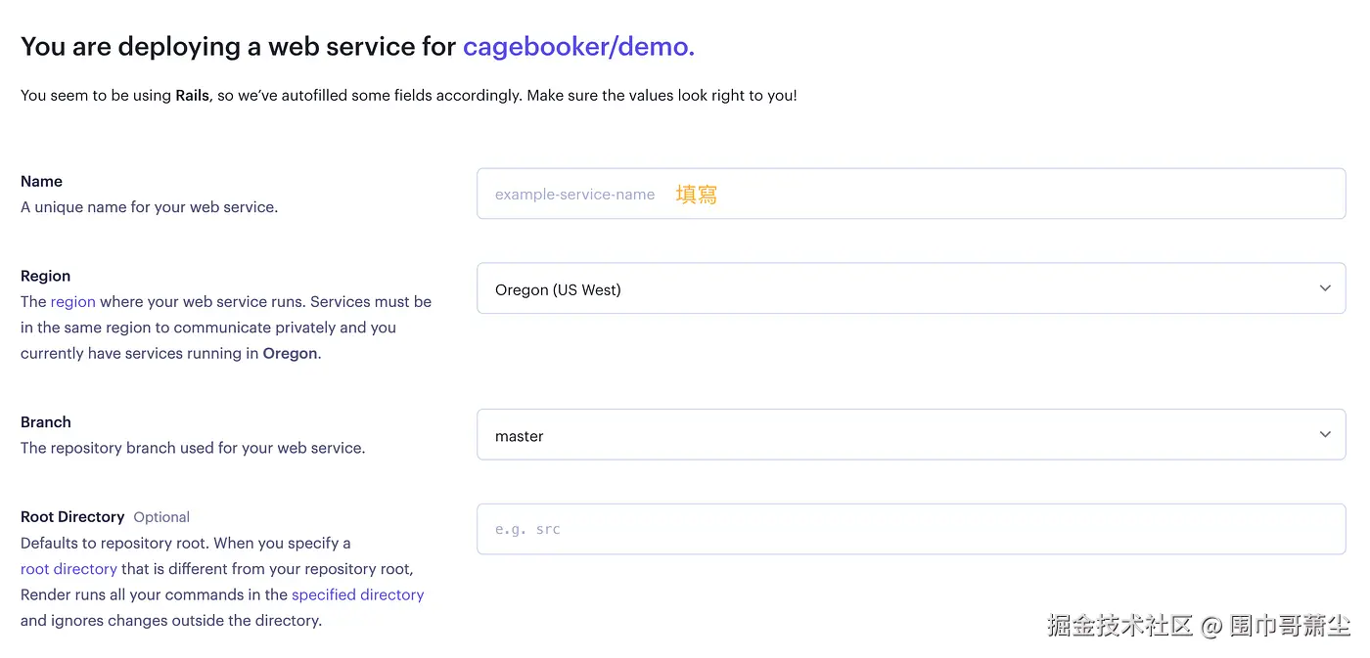This screenshot has width=1370, height=658.
Task: Focus the Root Directory input field
Action: (910, 529)
